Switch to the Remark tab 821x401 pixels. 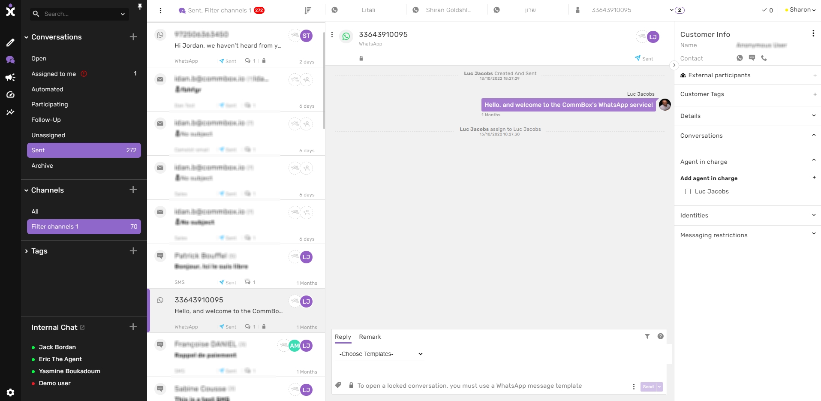pos(370,337)
